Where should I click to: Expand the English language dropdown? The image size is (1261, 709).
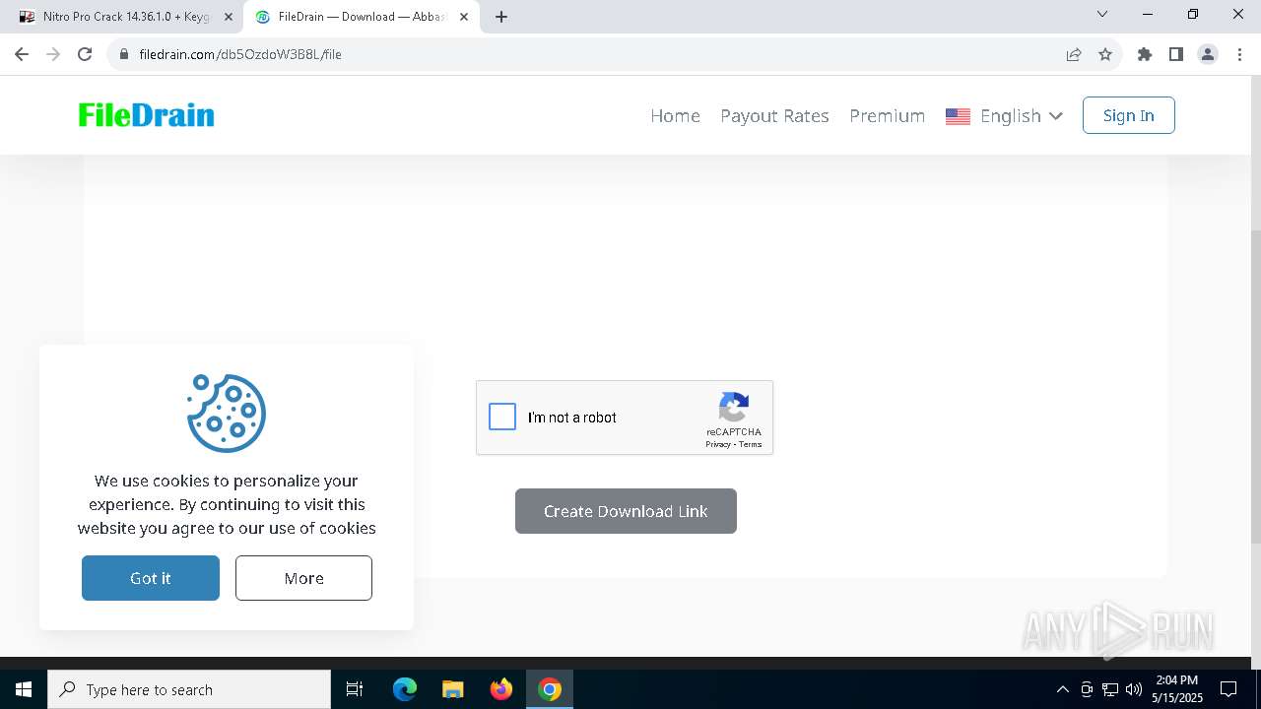click(x=1004, y=115)
